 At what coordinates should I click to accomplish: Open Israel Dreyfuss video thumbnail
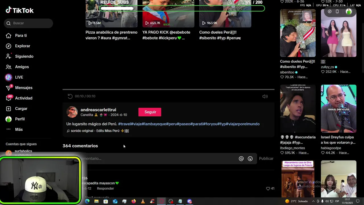(x=338, y=108)
